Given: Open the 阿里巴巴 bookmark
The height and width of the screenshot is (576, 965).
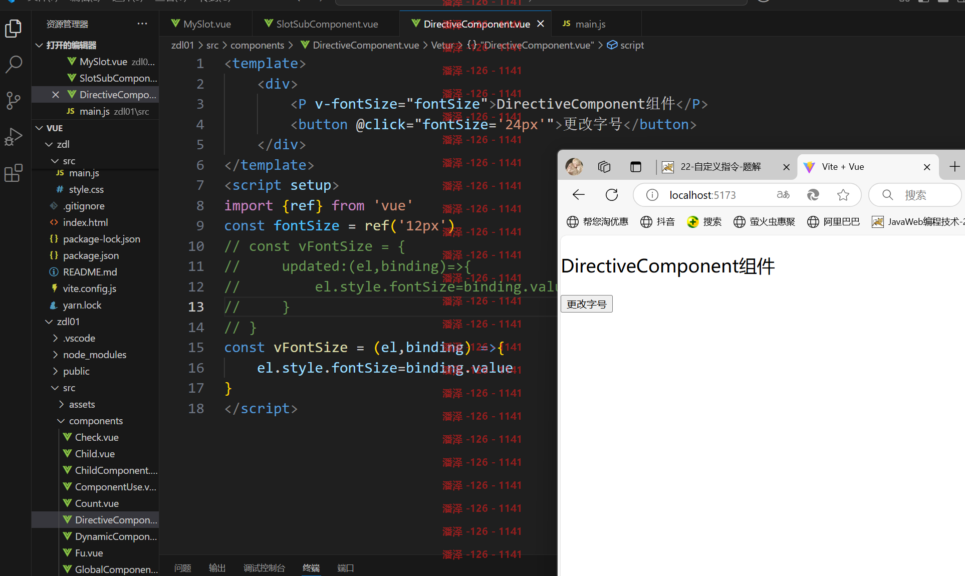Looking at the screenshot, I should pyautogui.click(x=833, y=222).
